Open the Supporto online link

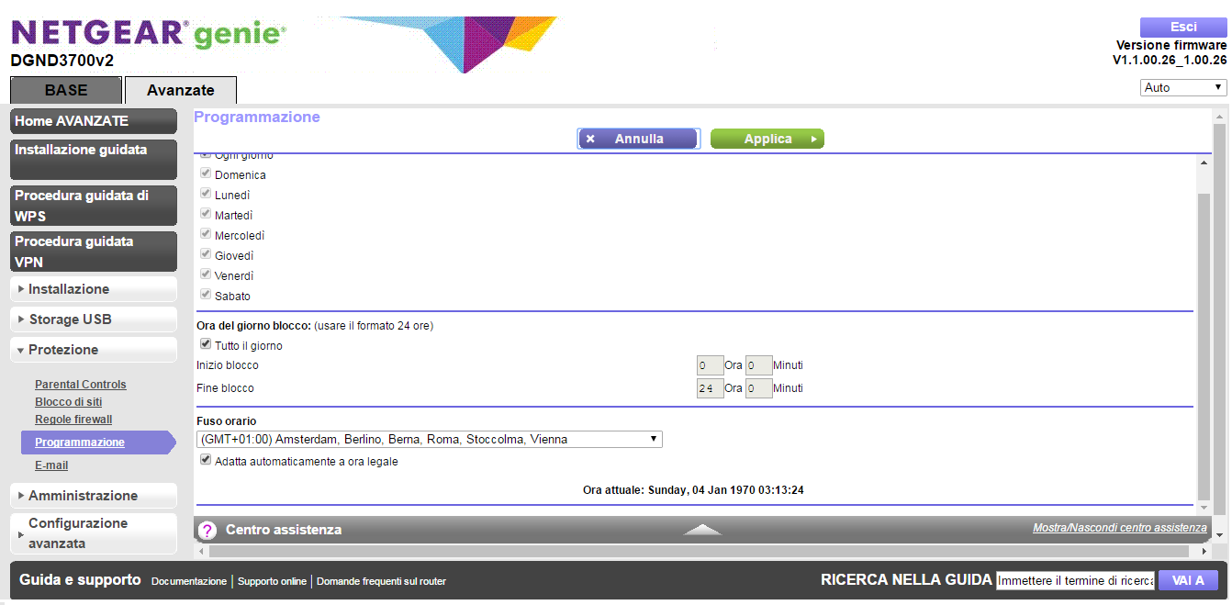pyautogui.click(x=272, y=580)
